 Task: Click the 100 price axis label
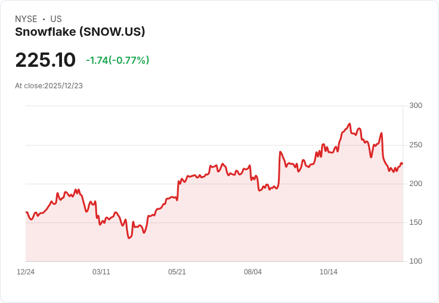click(416, 261)
